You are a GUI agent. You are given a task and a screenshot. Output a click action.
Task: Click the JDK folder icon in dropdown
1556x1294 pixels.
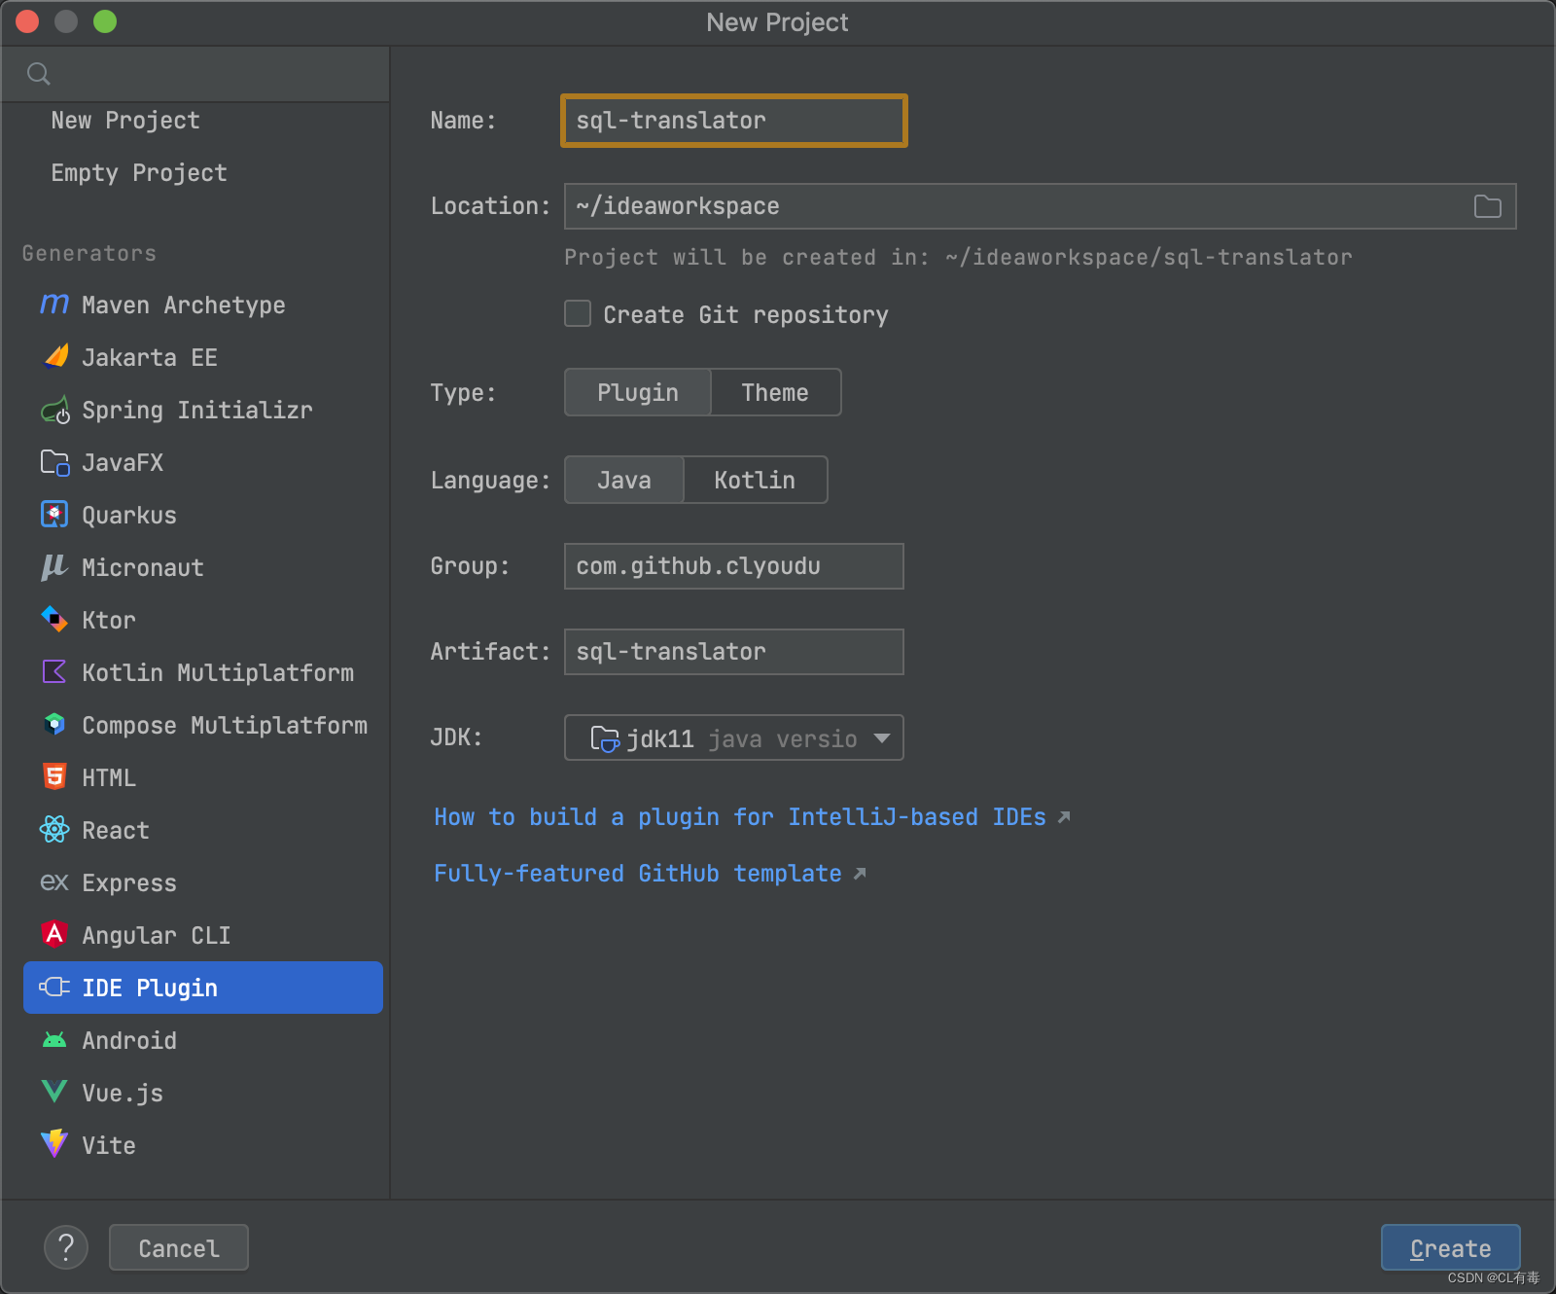[x=605, y=739]
